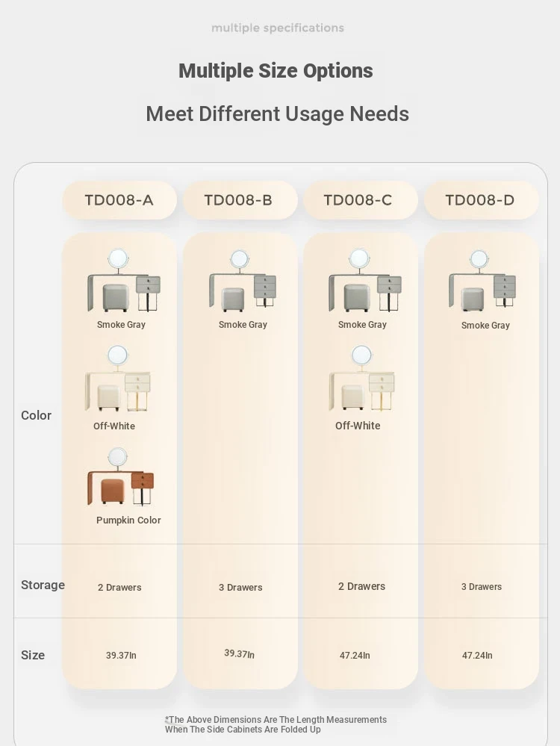The height and width of the screenshot is (746, 560).
Task: Click TD008-A Smoke Gray vanity image
Action: point(124,280)
